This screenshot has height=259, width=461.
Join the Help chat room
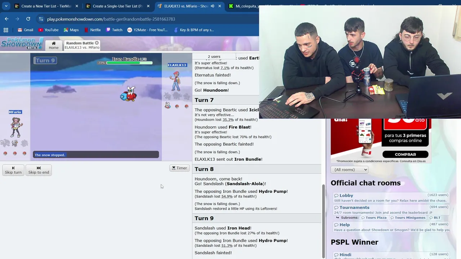point(391,227)
